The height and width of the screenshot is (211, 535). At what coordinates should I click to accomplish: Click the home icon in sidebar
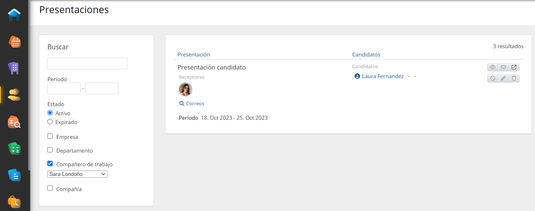(14, 15)
